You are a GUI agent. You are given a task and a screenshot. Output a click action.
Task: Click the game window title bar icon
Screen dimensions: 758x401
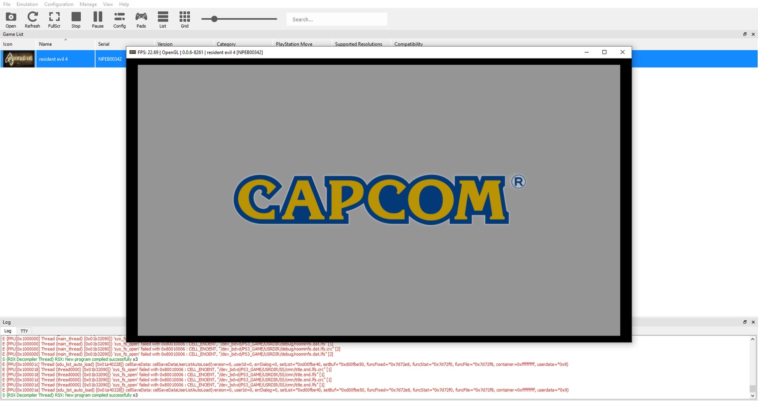click(x=133, y=52)
